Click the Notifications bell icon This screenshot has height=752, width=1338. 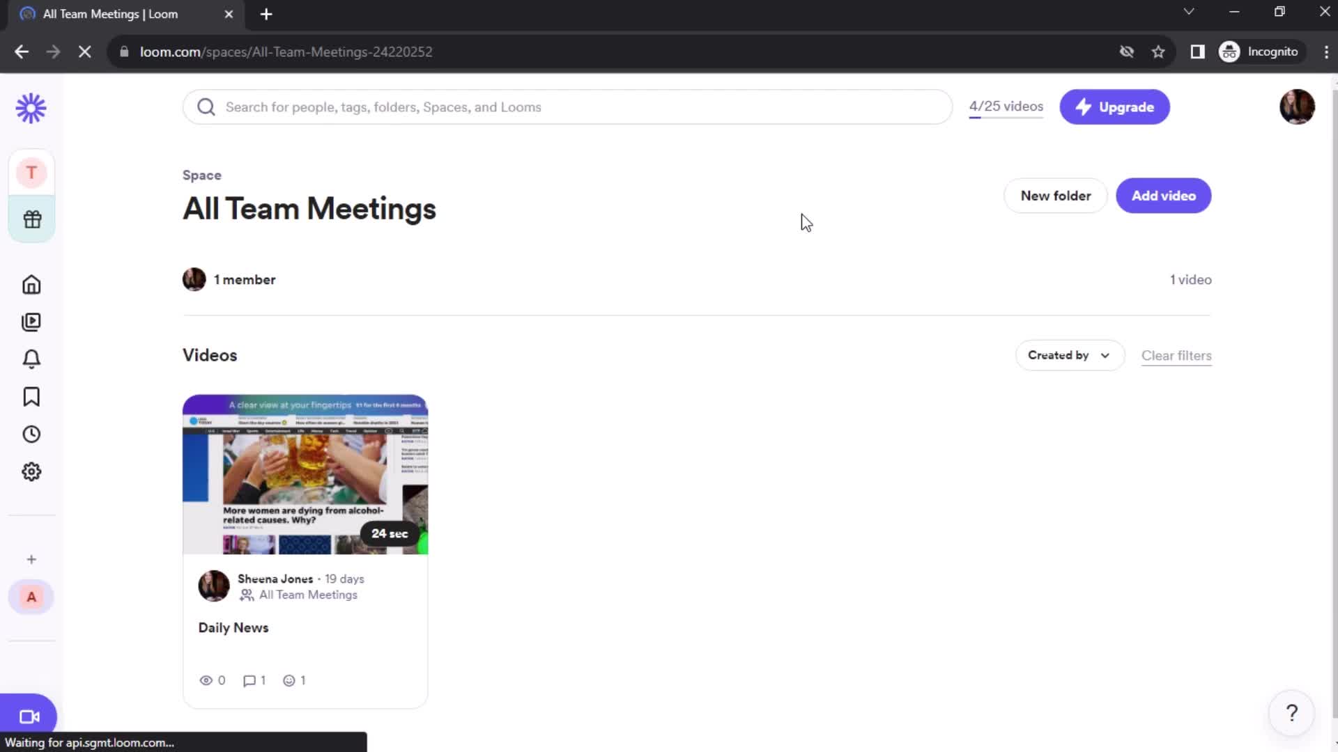[x=31, y=358]
